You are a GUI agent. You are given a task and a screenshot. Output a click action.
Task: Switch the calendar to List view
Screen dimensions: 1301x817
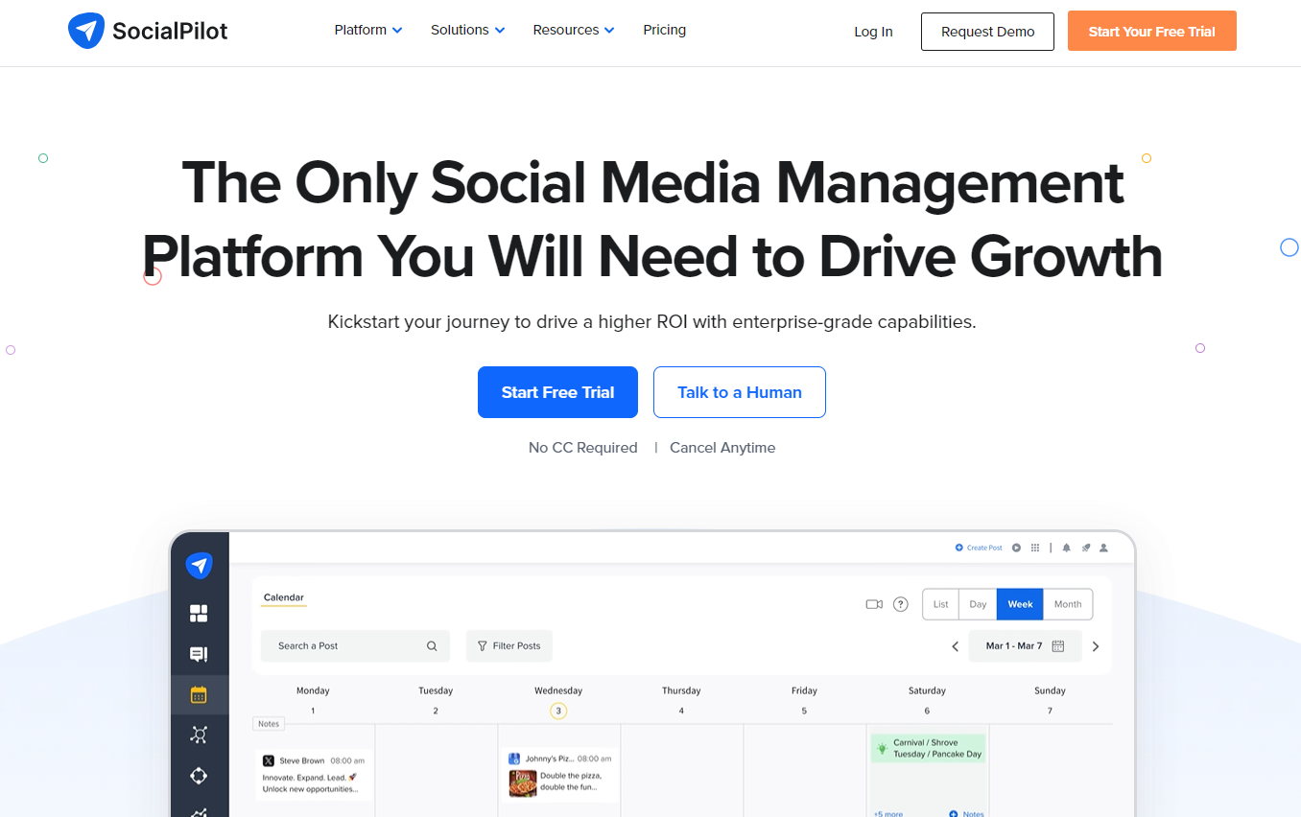(940, 604)
